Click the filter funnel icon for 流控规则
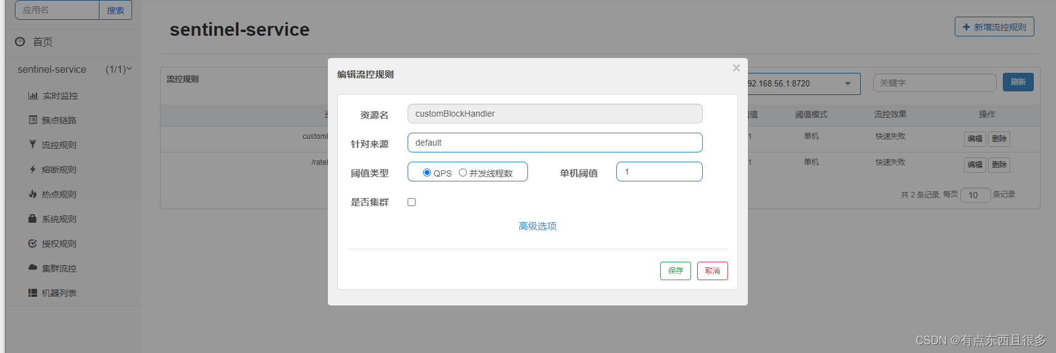1056x353 pixels. (x=33, y=144)
